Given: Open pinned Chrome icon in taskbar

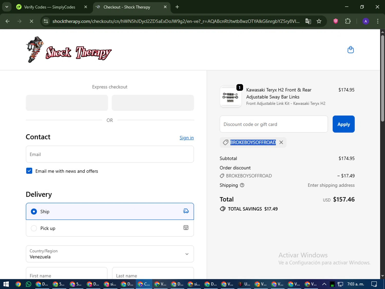Looking at the screenshot, I should 18,284.
